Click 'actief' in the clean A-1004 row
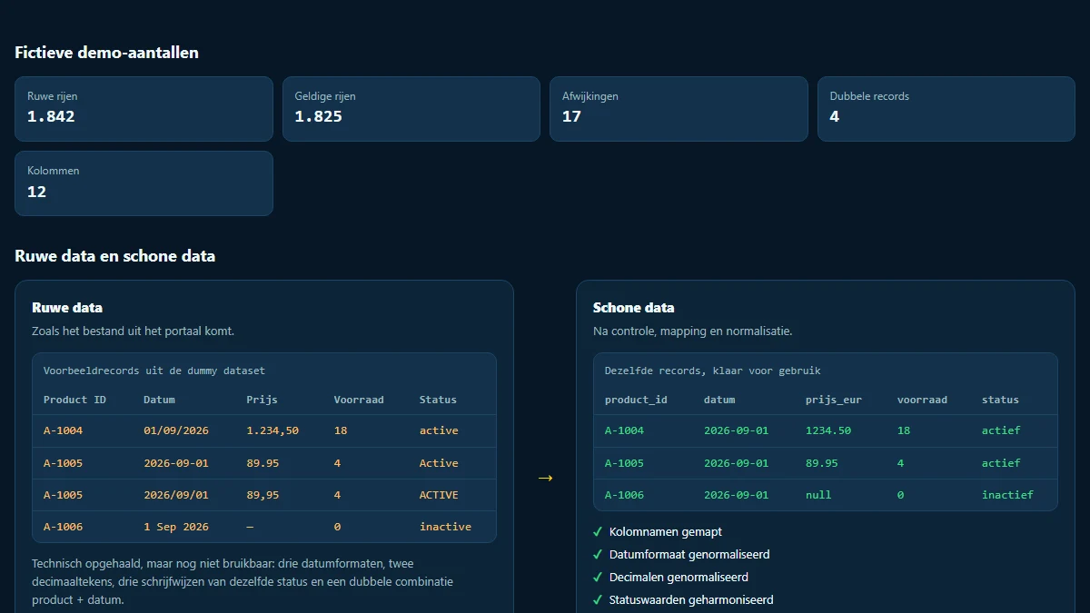Image resolution: width=1090 pixels, height=613 pixels. pos(1001,430)
